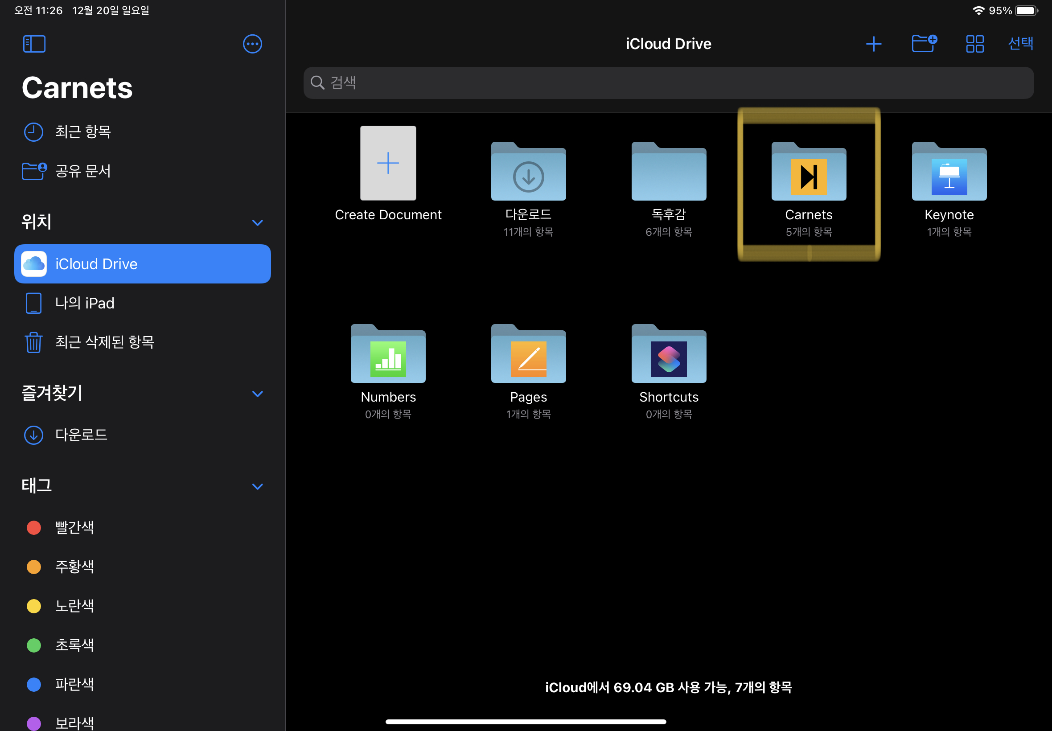Open the Keynote folder

coord(949,173)
